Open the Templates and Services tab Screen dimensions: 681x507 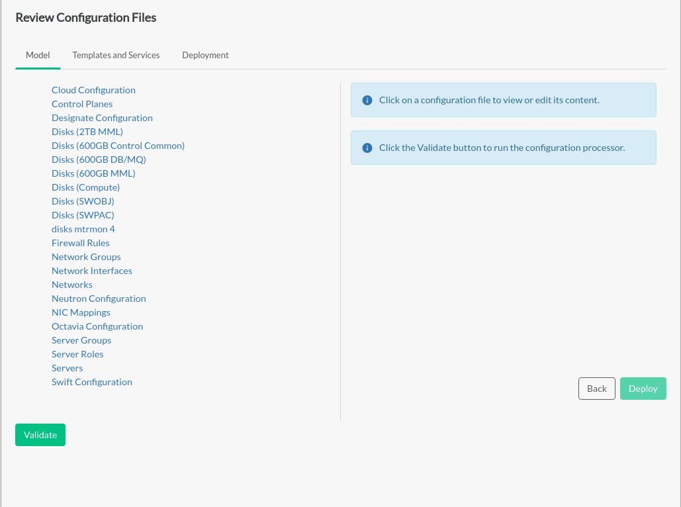pos(116,56)
